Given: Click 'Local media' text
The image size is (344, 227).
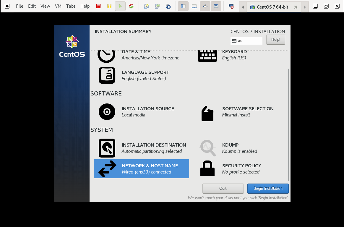Looking at the screenshot, I should coord(133,115).
